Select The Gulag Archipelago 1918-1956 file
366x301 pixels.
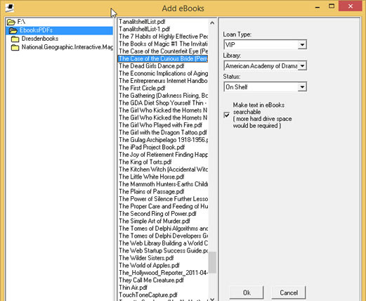[162, 140]
